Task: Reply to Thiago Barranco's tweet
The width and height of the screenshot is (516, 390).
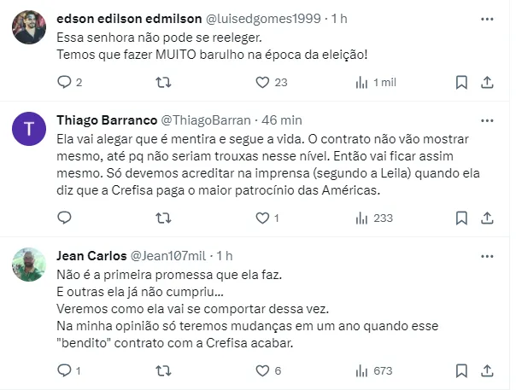Action: [x=65, y=218]
